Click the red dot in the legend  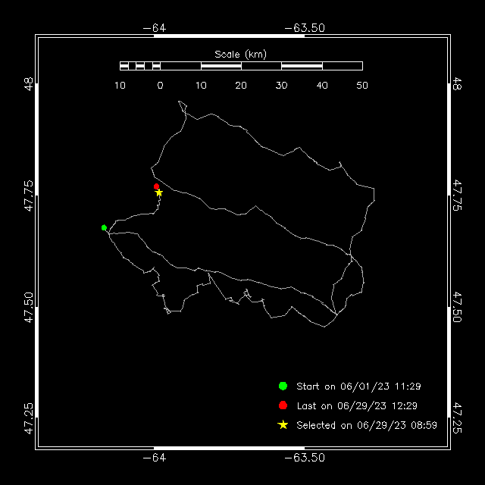point(283,405)
